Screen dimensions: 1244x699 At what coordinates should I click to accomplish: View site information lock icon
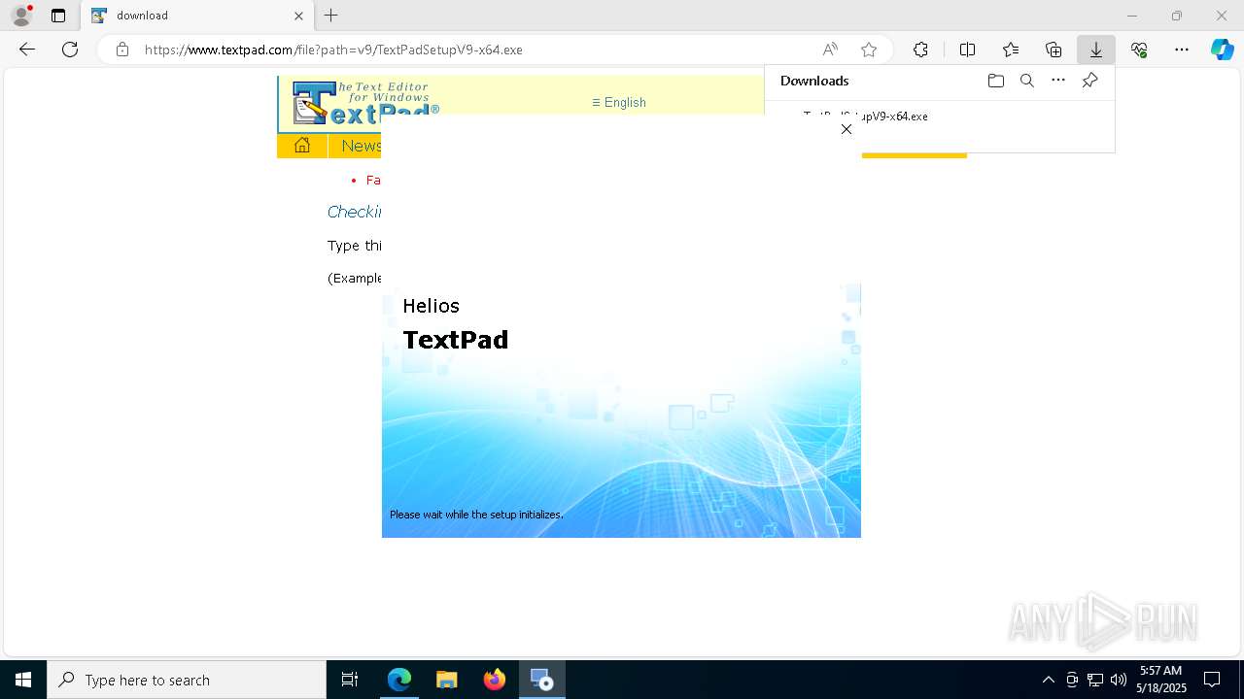(x=121, y=50)
